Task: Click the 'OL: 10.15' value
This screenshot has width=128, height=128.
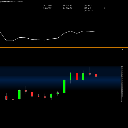Action: (88, 11)
